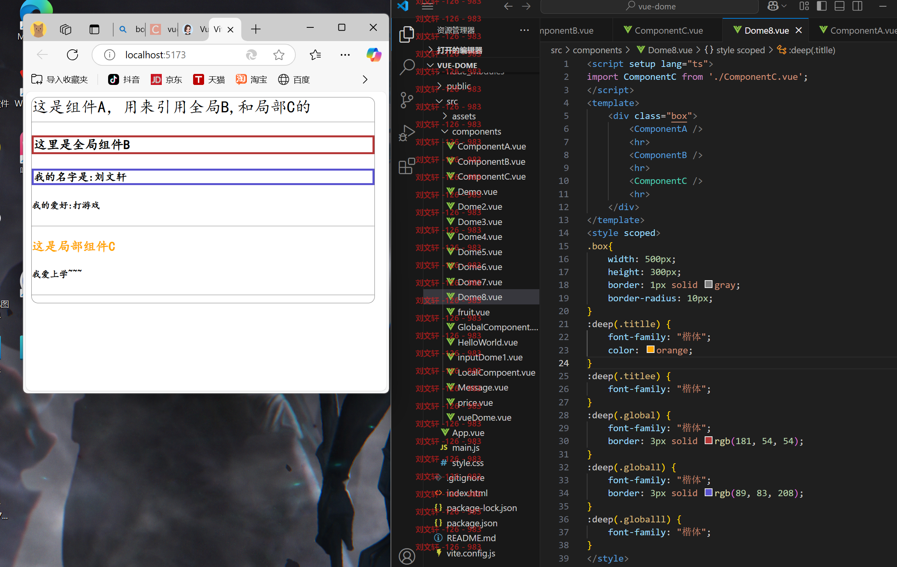Open the Search view in VS Code

tap(407, 67)
